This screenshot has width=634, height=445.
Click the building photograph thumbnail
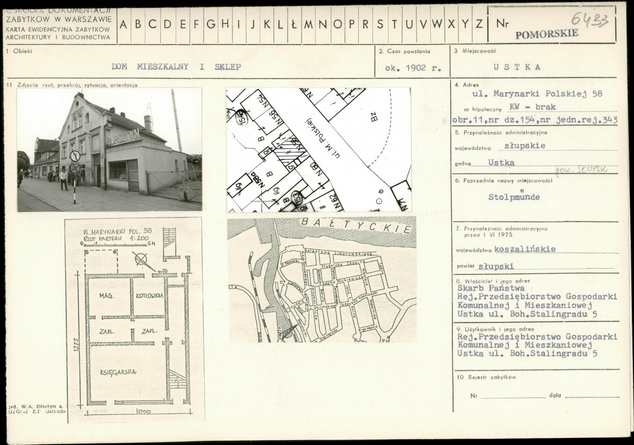tap(109, 149)
